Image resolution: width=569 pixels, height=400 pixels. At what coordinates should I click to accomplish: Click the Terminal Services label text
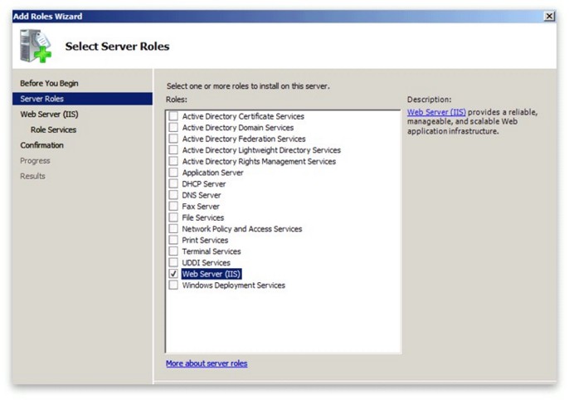pos(212,251)
